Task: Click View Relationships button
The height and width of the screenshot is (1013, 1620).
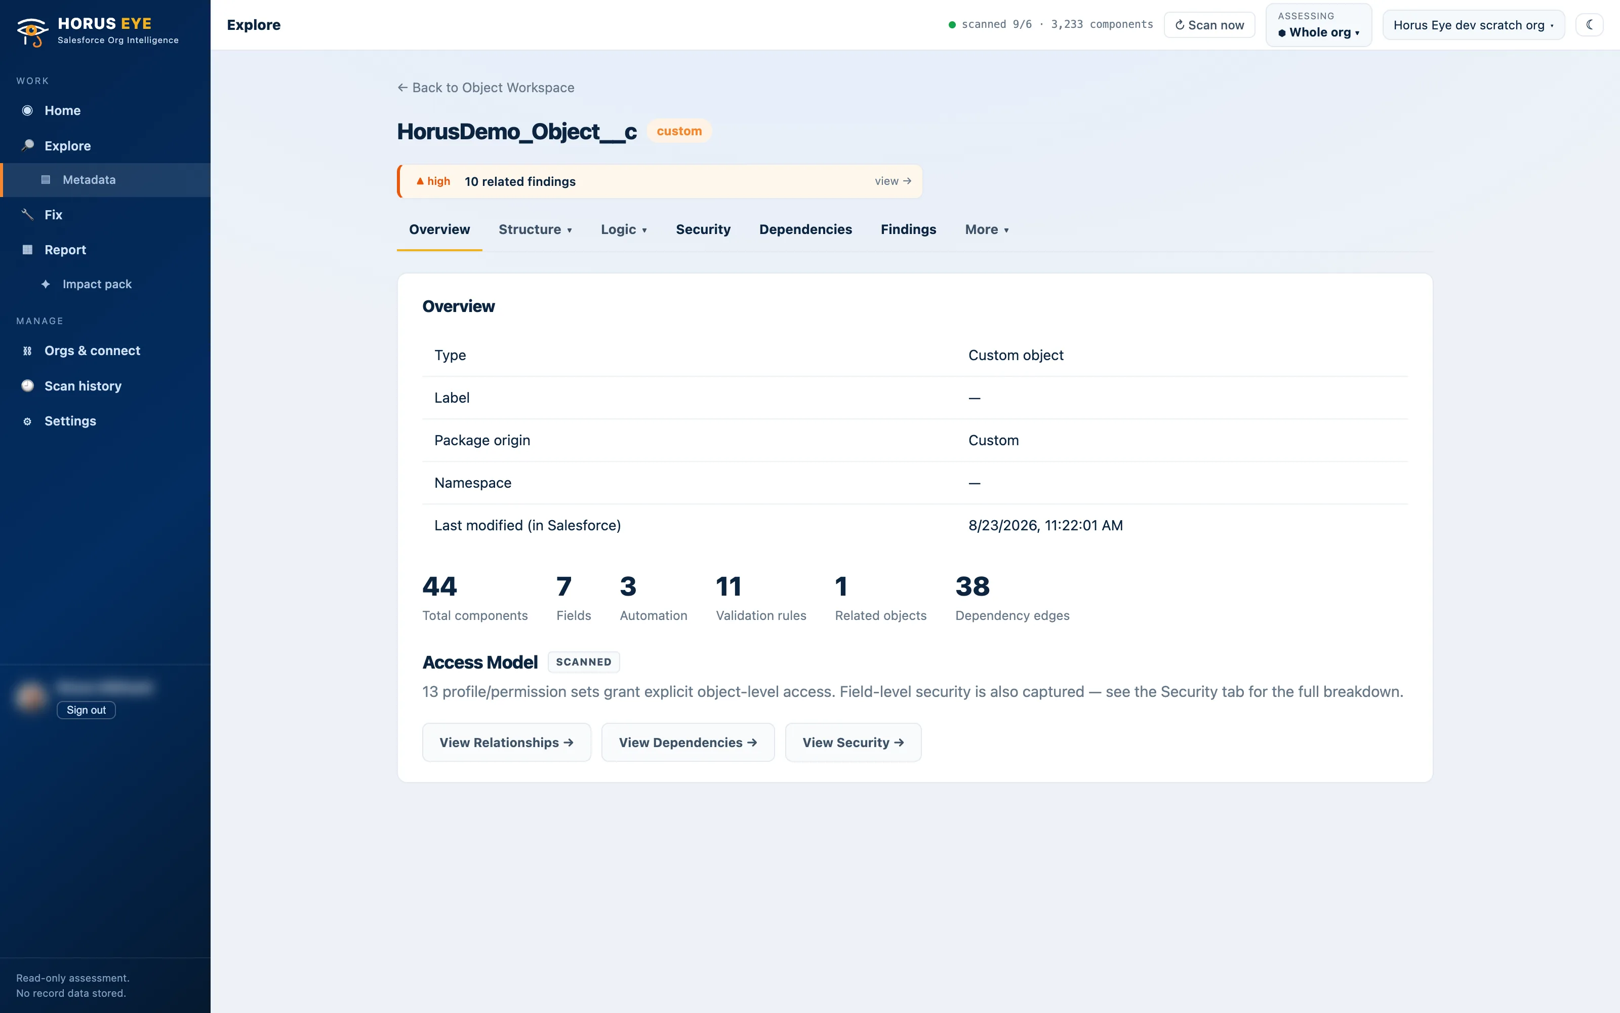Action: 506,743
